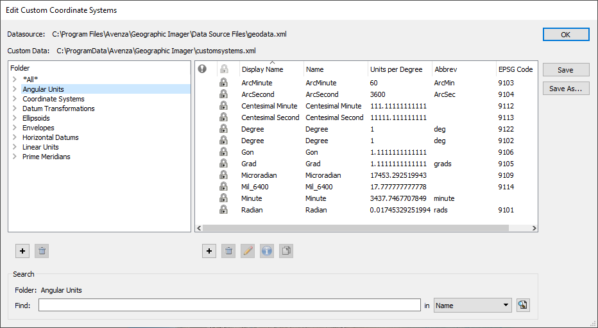Add a new angular unit entry

coord(209,251)
